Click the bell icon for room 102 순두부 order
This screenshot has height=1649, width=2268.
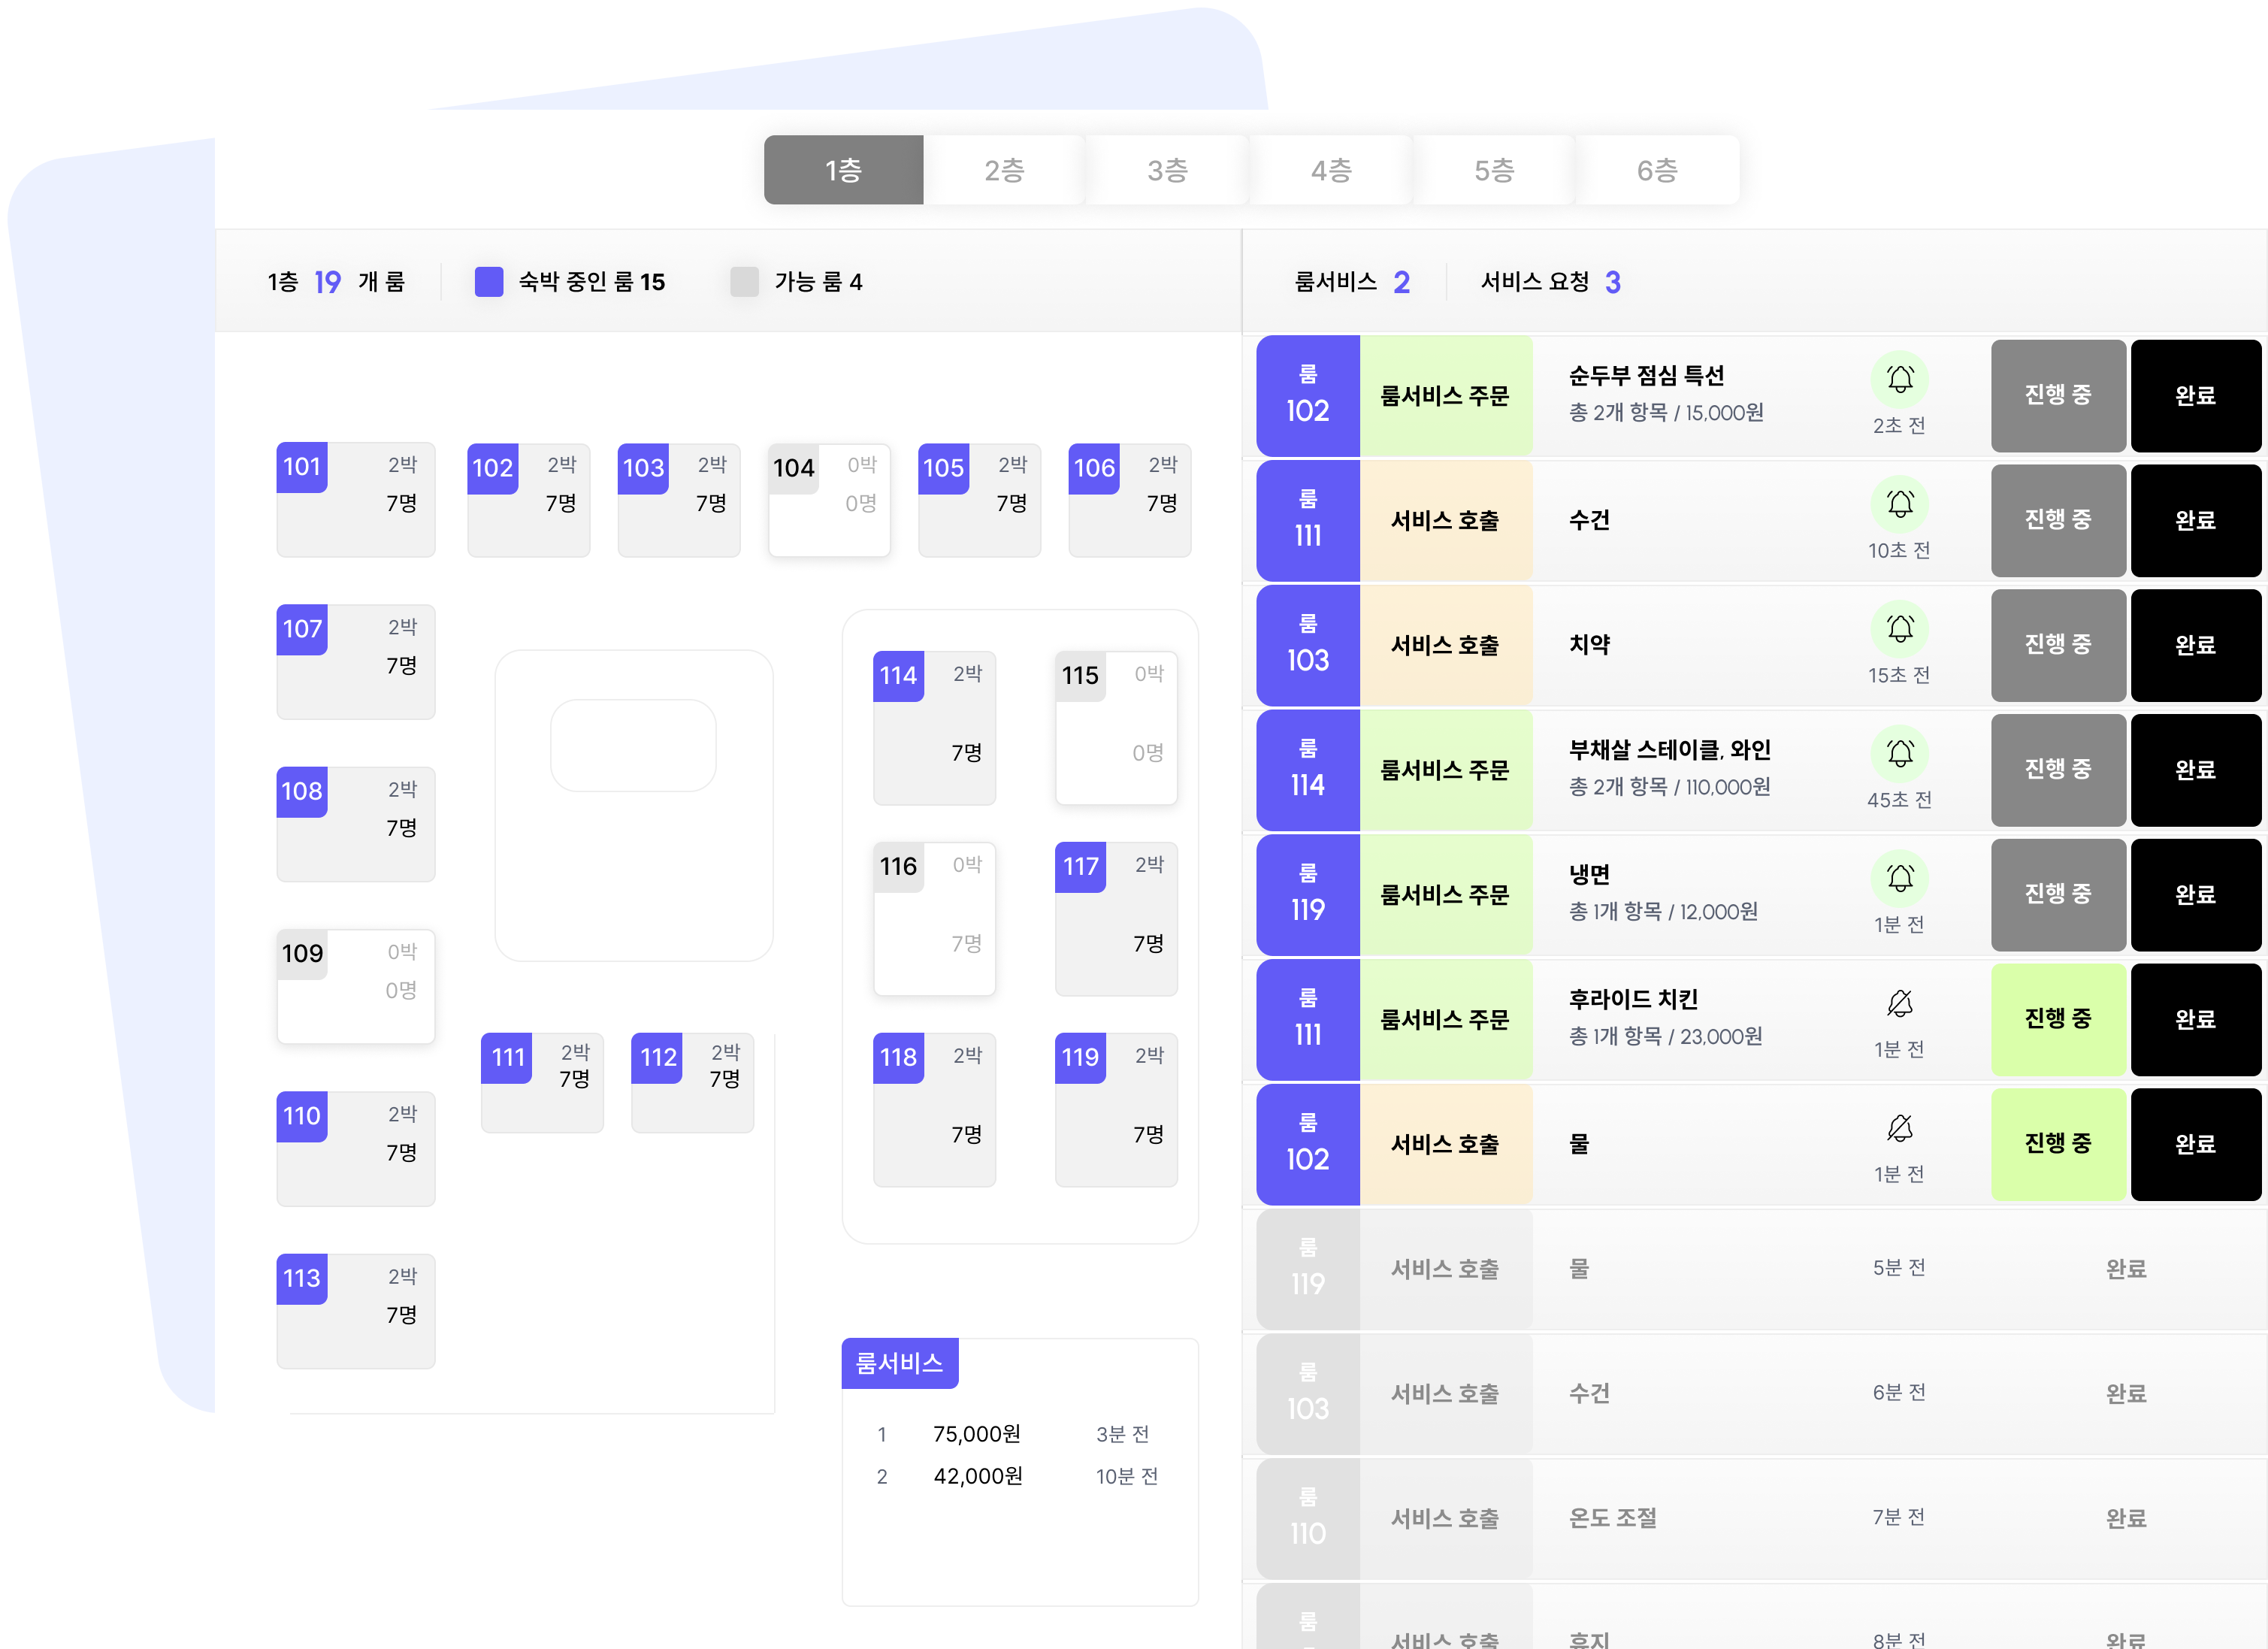click(x=1899, y=379)
